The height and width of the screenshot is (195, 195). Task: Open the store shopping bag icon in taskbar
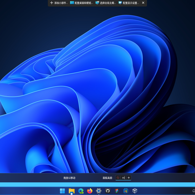click(126, 191)
